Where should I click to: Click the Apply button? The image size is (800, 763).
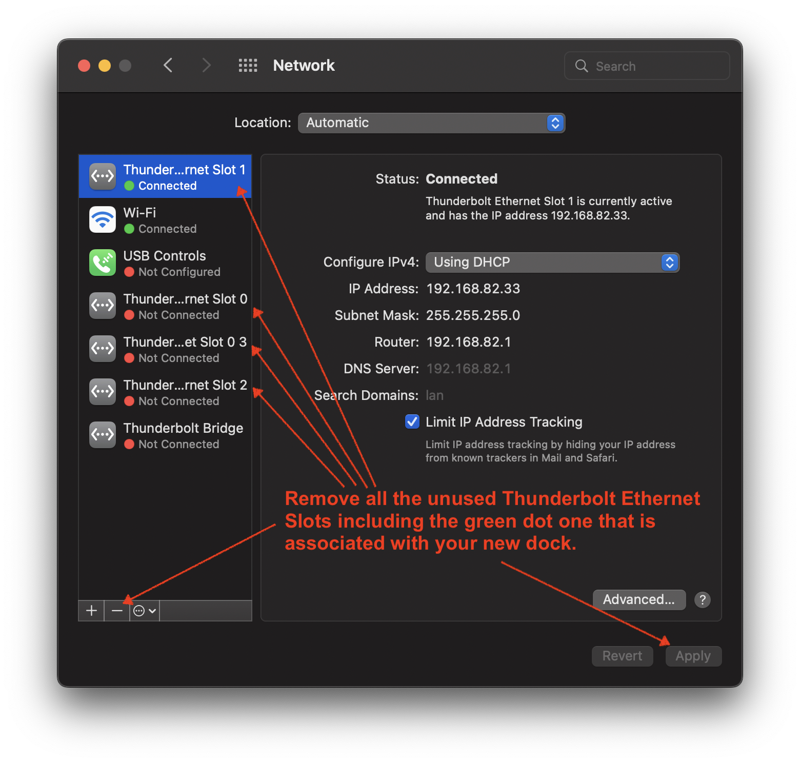[693, 656]
